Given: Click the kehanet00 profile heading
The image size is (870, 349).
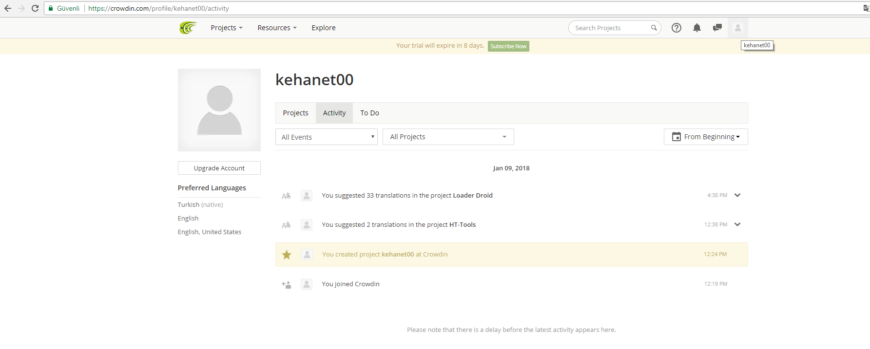Looking at the screenshot, I should [314, 80].
